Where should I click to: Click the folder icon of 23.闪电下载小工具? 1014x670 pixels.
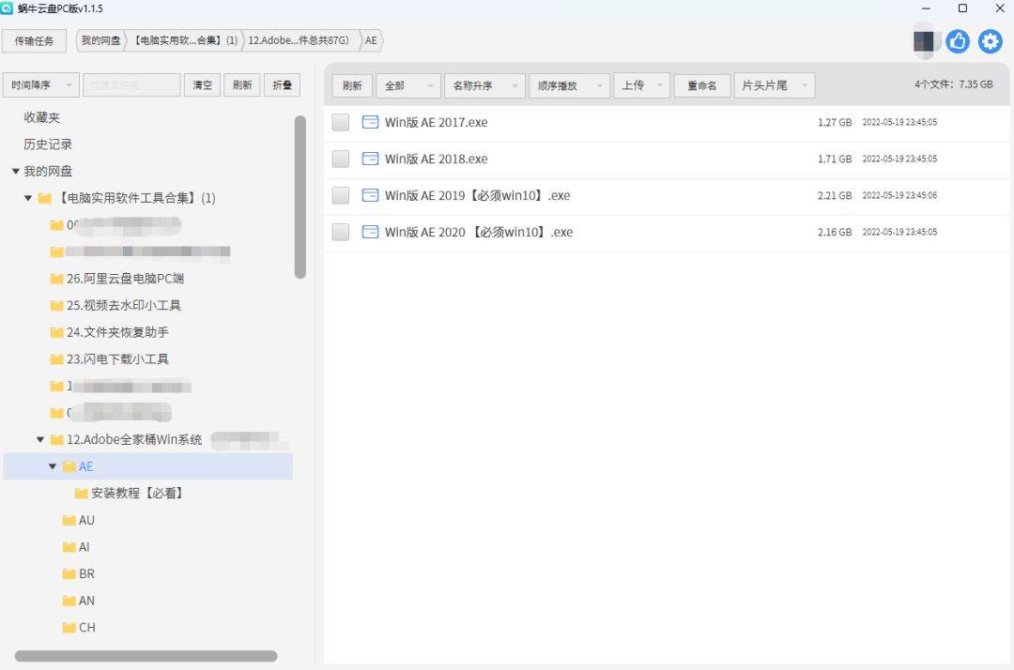57,359
